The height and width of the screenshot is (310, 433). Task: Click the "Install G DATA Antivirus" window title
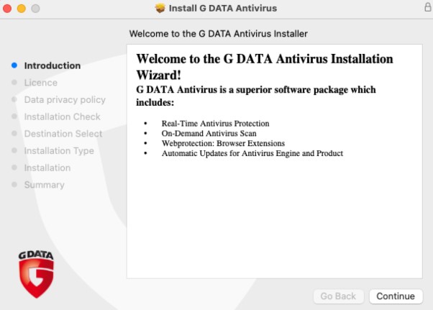coord(223,9)
